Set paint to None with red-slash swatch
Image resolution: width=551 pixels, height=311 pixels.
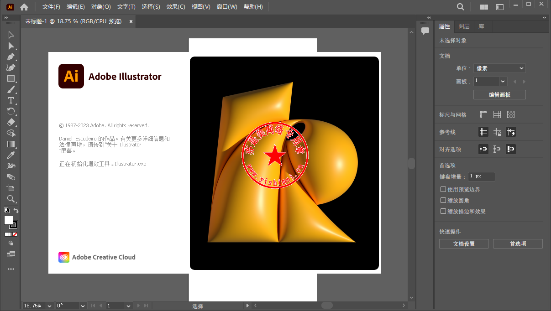point(16,234)
